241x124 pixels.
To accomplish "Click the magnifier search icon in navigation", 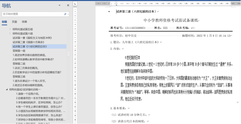I will 65,14.
